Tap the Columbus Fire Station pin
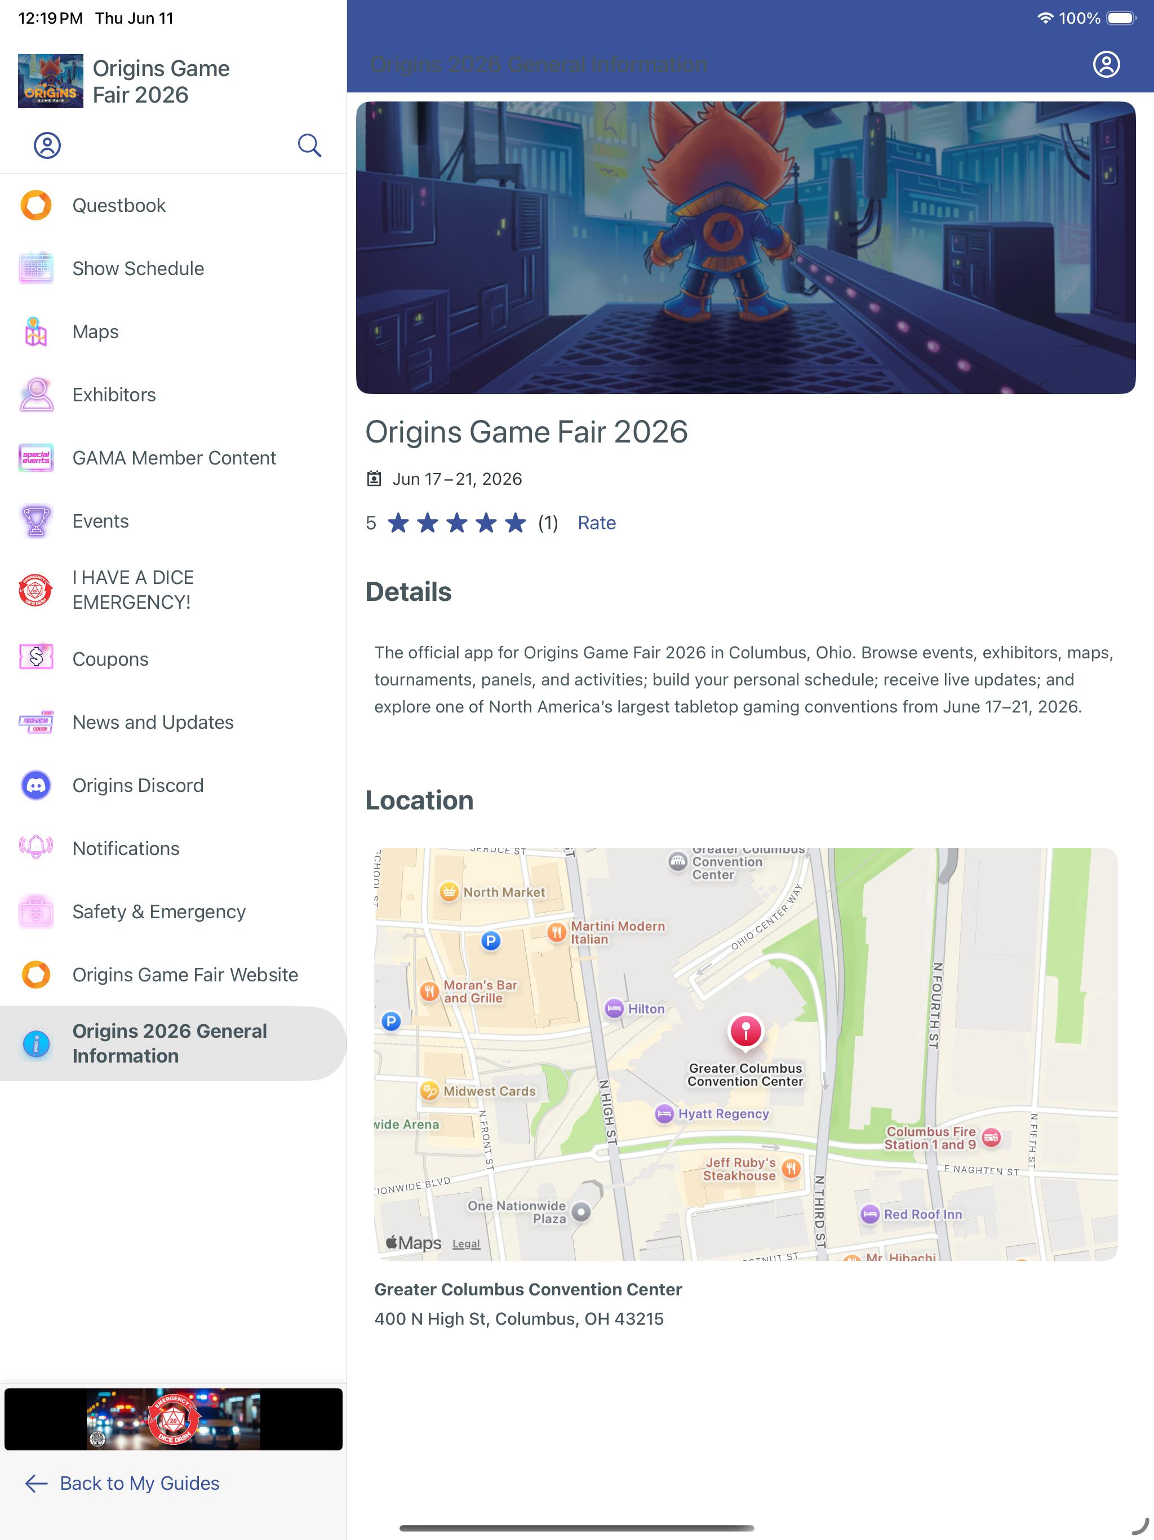This screenshot has width=1154, height=1540. [991, 1138]
